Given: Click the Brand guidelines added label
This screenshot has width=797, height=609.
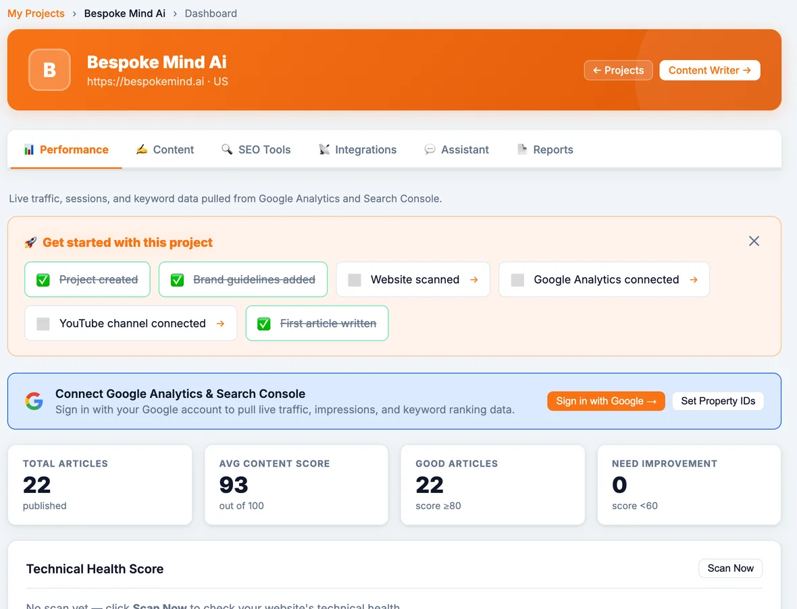Looking at the screenshot, I should [254, 280].
